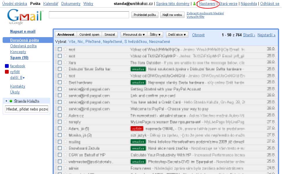Delete selected mail with Smazat

pos(110,35)
